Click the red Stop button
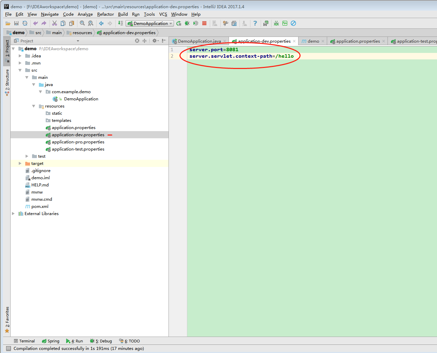 pos(204,24)
